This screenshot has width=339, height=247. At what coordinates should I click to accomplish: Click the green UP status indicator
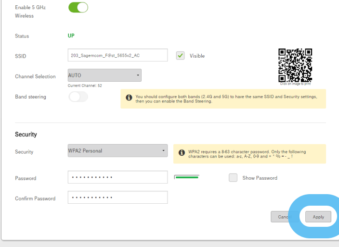[x=71, y=36]
